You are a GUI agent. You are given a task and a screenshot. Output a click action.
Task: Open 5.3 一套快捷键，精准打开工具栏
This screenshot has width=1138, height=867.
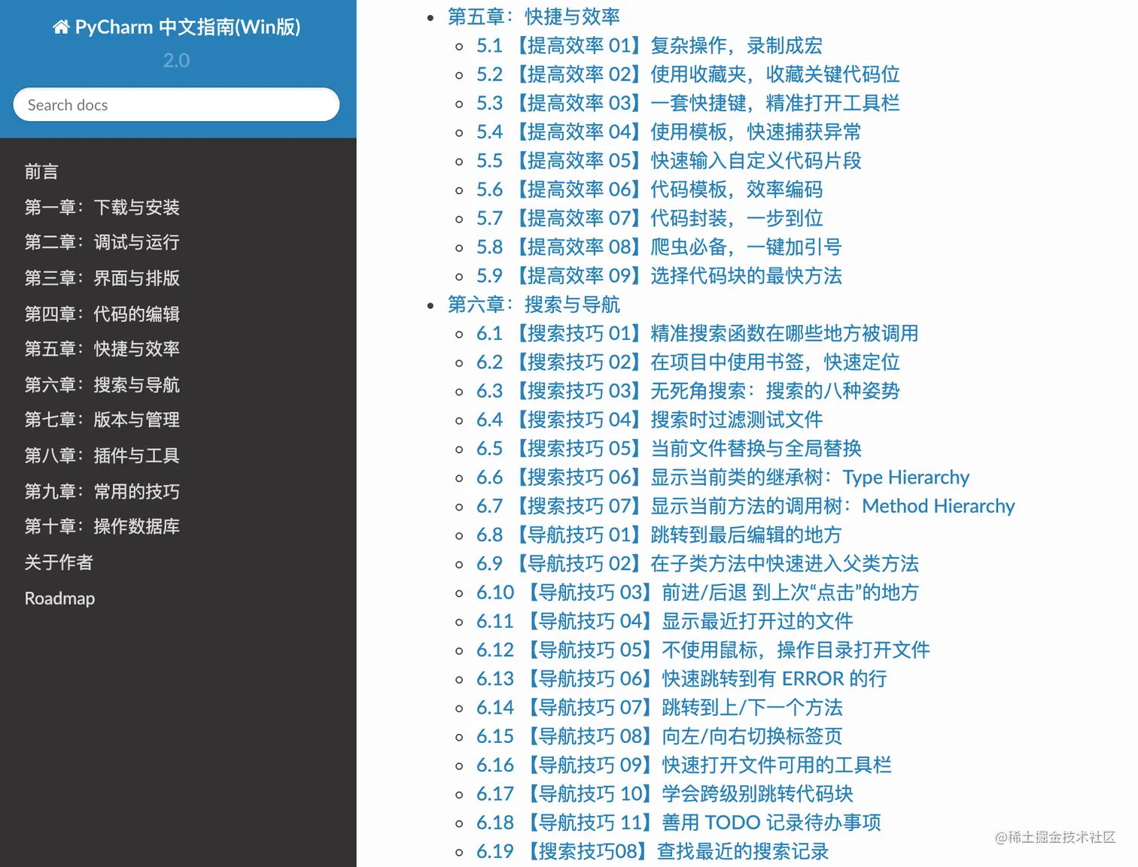(688, 103)
